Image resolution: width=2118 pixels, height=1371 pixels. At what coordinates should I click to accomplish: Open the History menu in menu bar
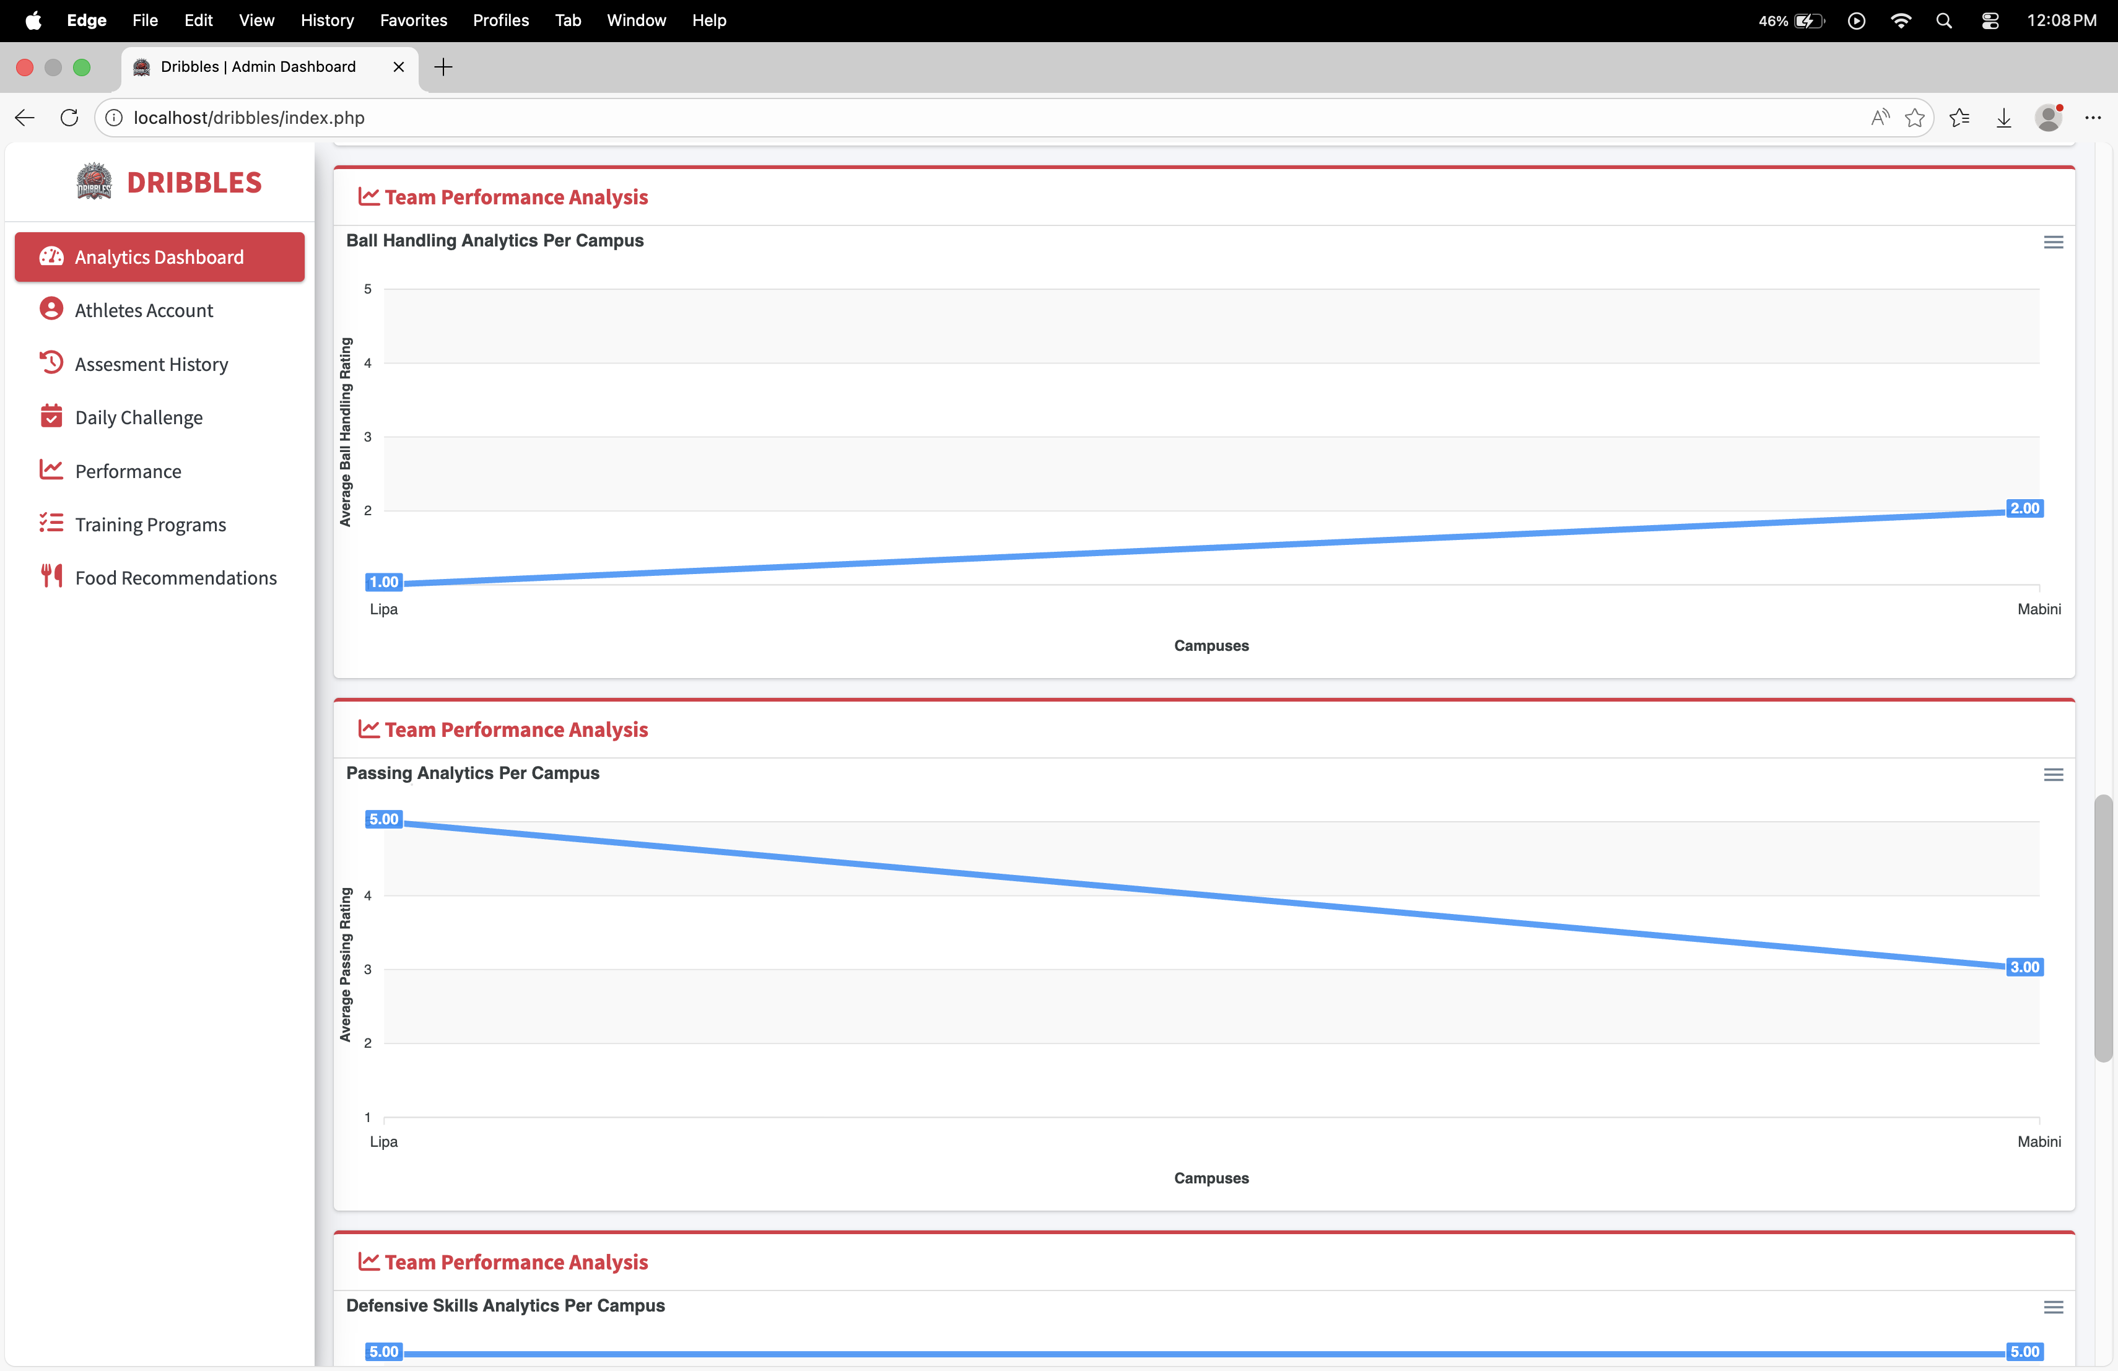(x=326, y=20)
